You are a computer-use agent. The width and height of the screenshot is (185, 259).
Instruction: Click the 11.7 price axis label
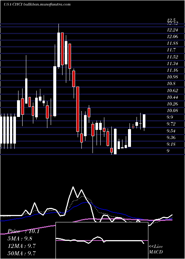[171, 50]
